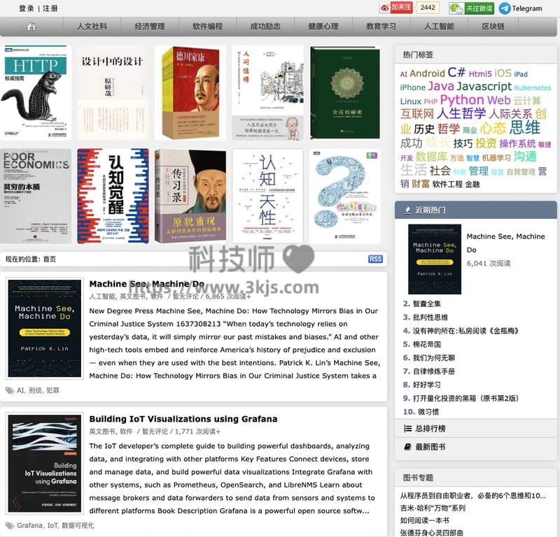This screenshot has height=537, width=560.
Task: Open ranked item 打开量化投资的黑箱
Action: (465, 399)
